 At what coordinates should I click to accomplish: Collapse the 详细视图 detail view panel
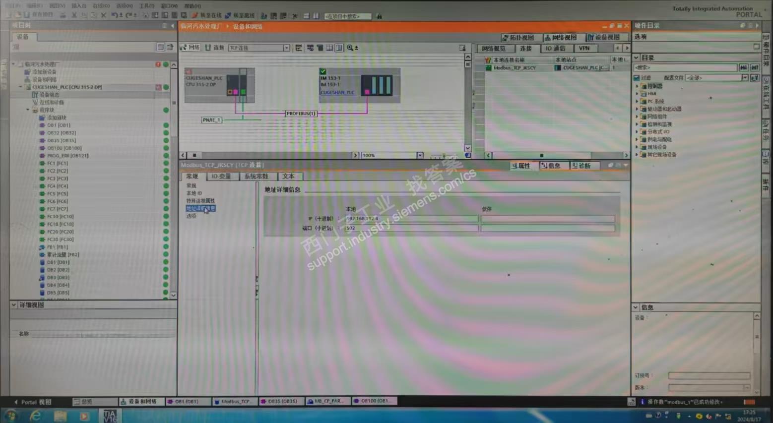[x=14, y=305]
